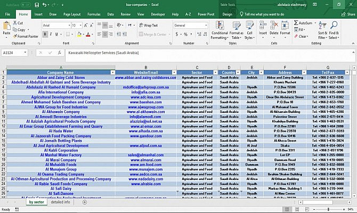Image resolution: width=357 pixels, height=213 pixels.
Task: Align text to the left
Action: click(99, 35)
